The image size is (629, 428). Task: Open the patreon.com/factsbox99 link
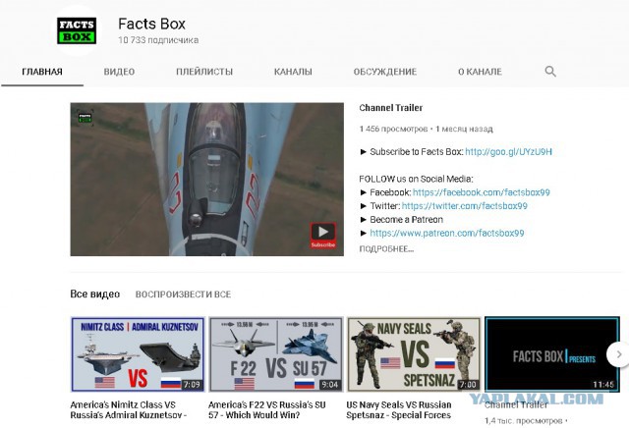pyautogui.click(x=446, y=234)
